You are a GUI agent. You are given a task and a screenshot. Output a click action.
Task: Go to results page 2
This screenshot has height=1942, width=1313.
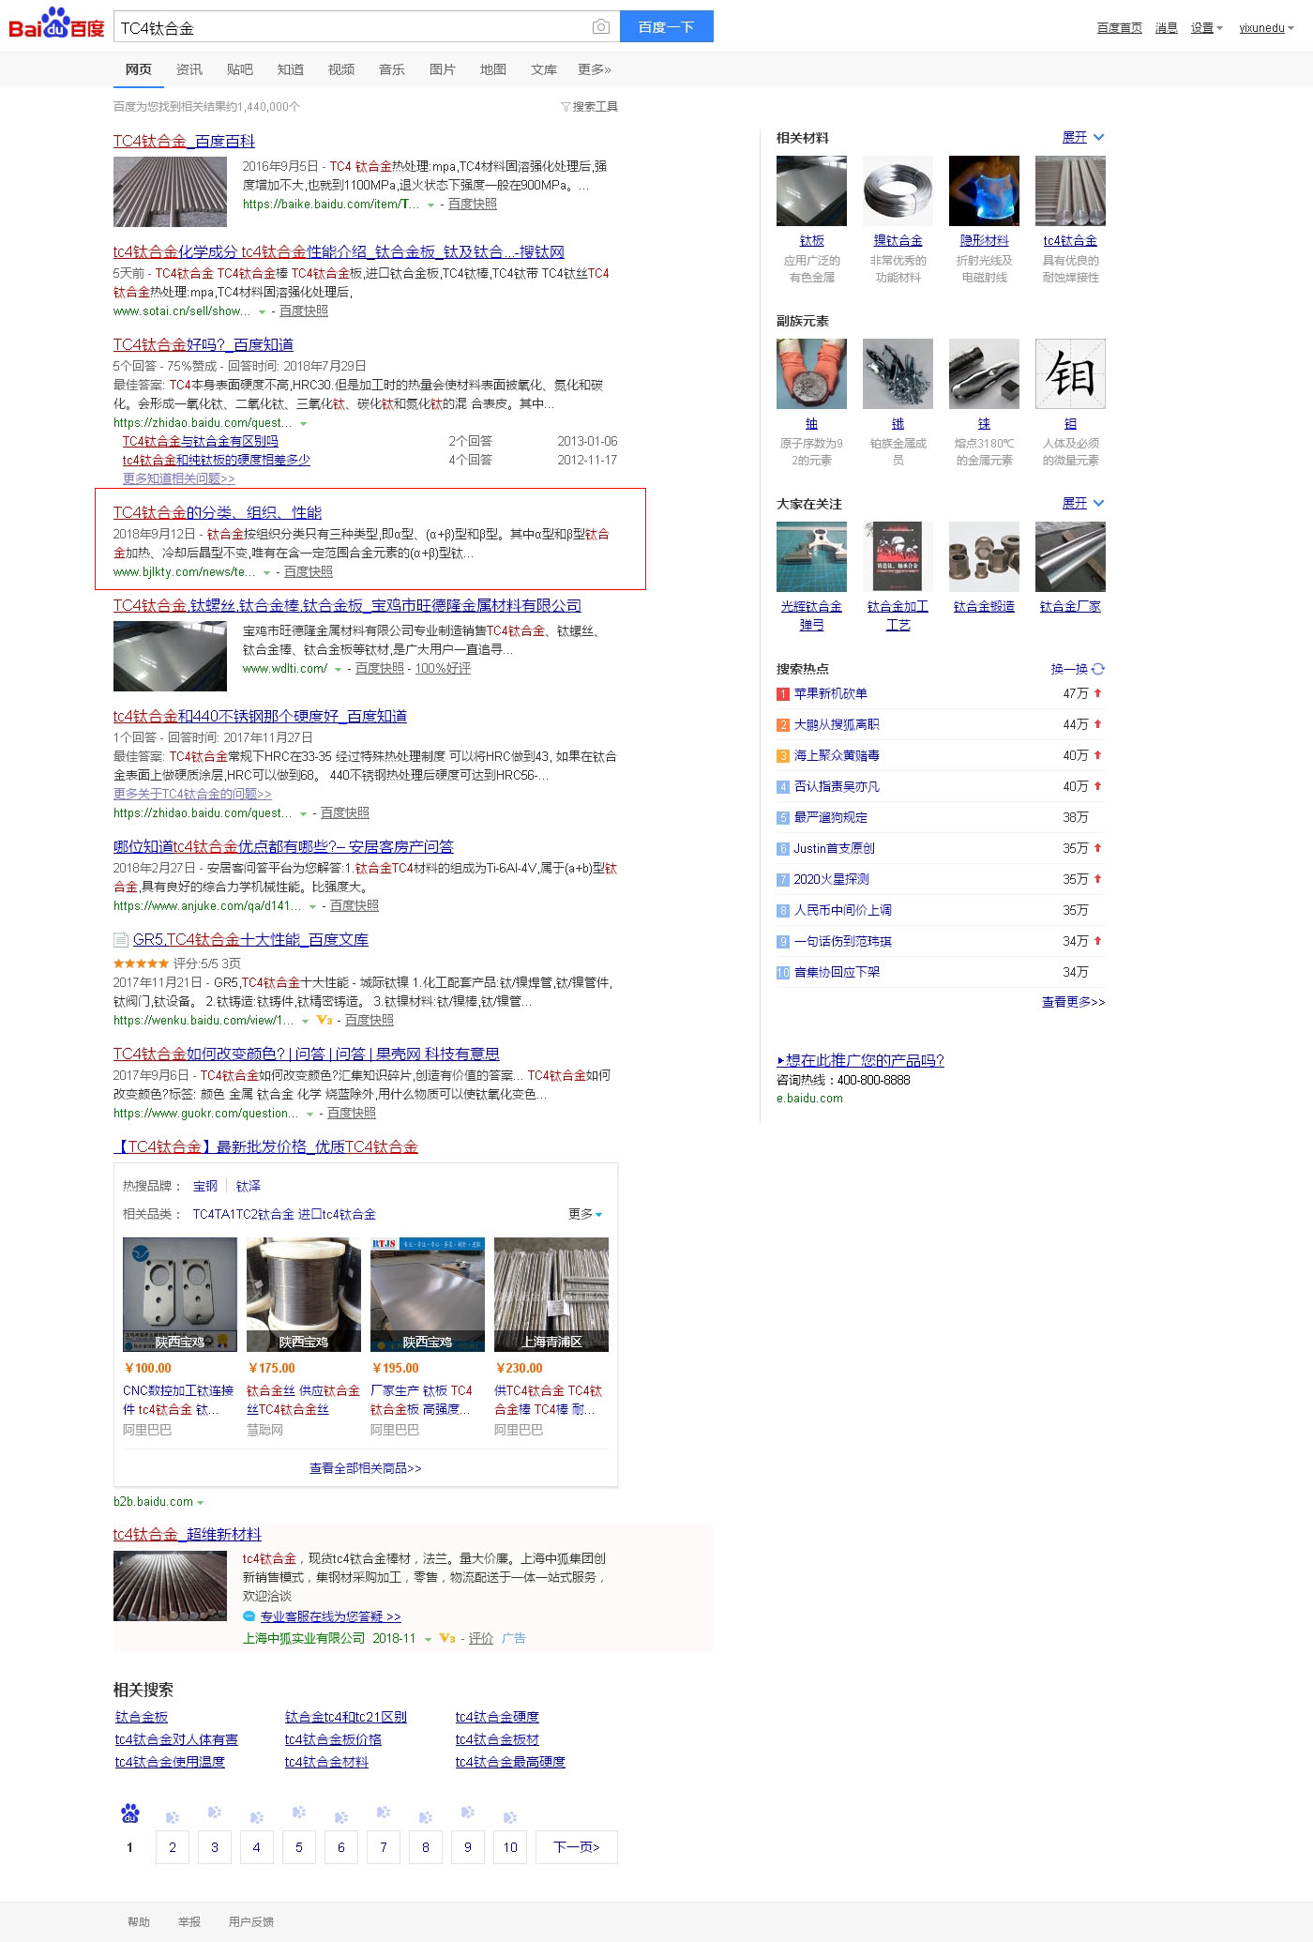click(x=173, y=1847)
